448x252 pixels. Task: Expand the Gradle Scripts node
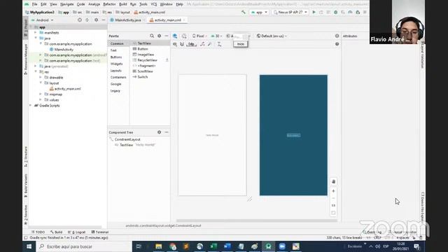pos(31,106)
